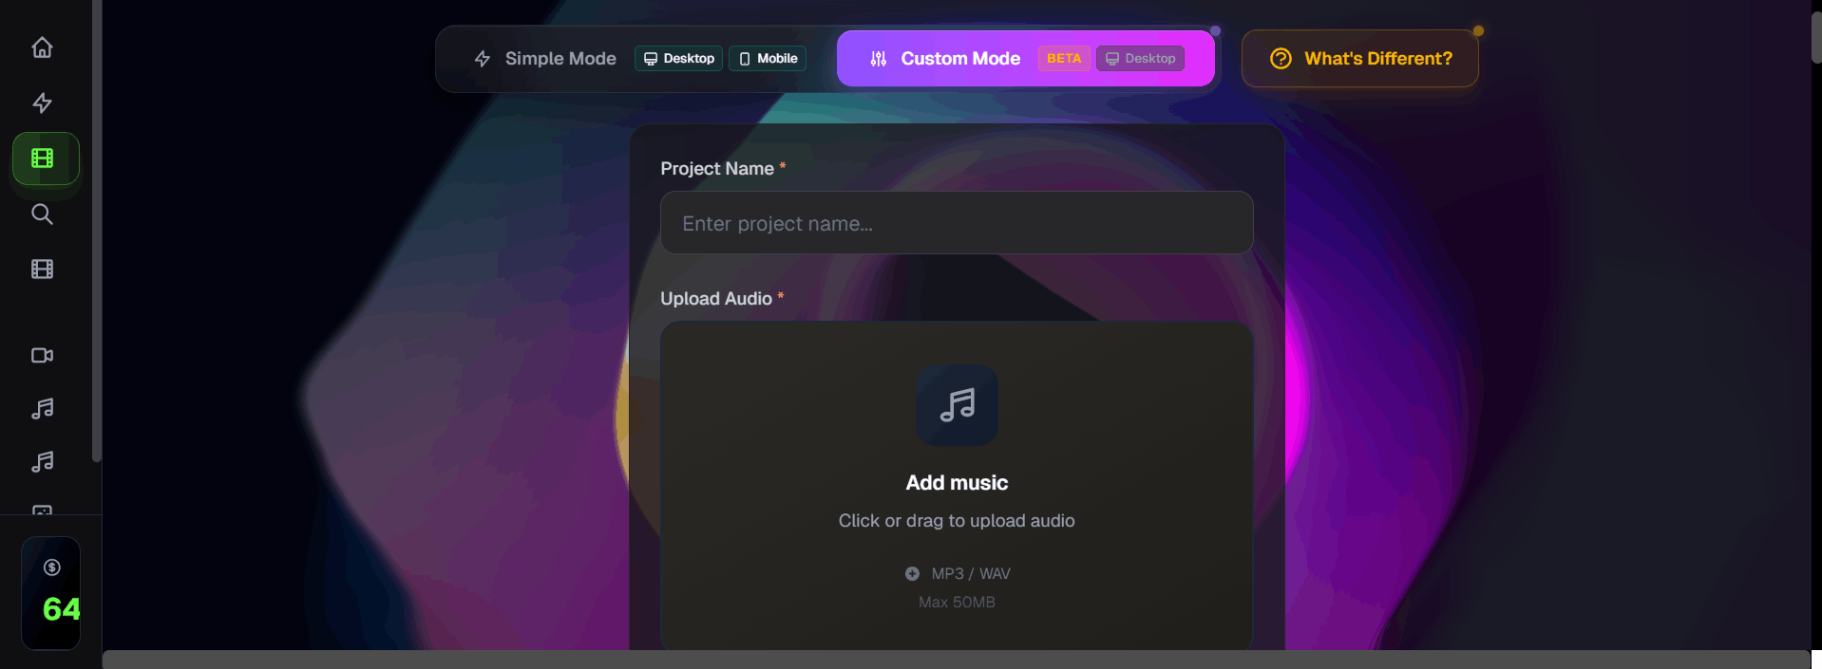
Task: Click the horizontal scrollbar at the bottom
Action: tap(956, 660)
